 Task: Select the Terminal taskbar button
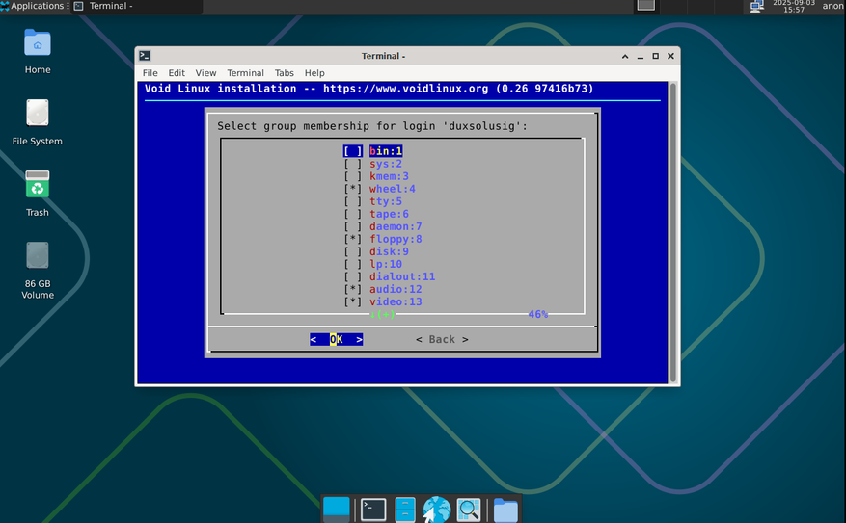pyautogui.click(x=138, y=6)
